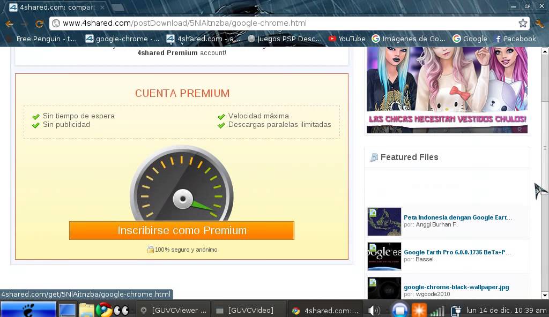
Task: Open the google-chrome 4shared bookmark
Action: click(123, 39)
